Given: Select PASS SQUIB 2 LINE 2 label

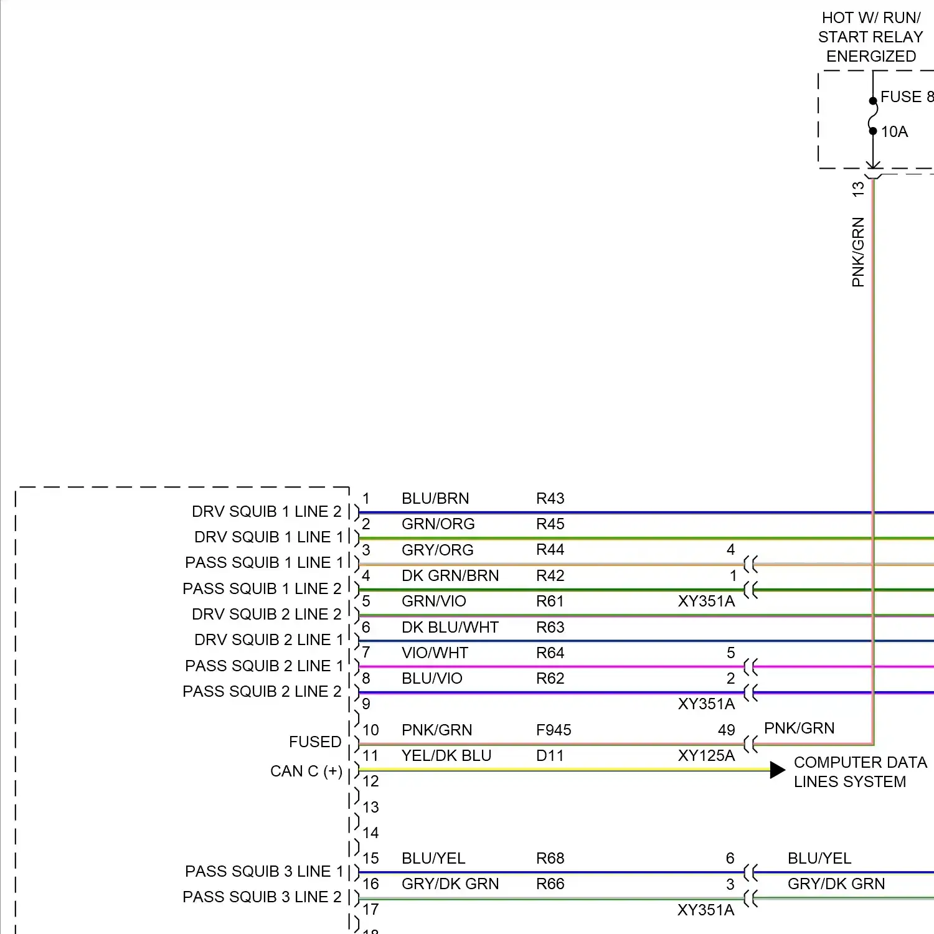Looking at the screenshot, I should [262, 692].
